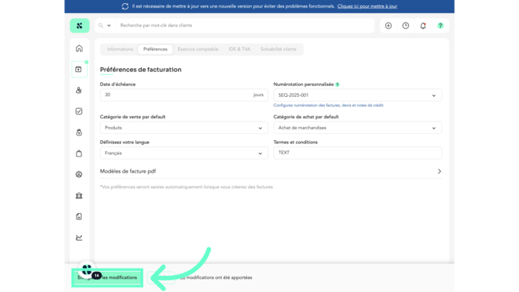Open the line chart reports icon in sidebar
519x292 pixels.
point(79,238)
